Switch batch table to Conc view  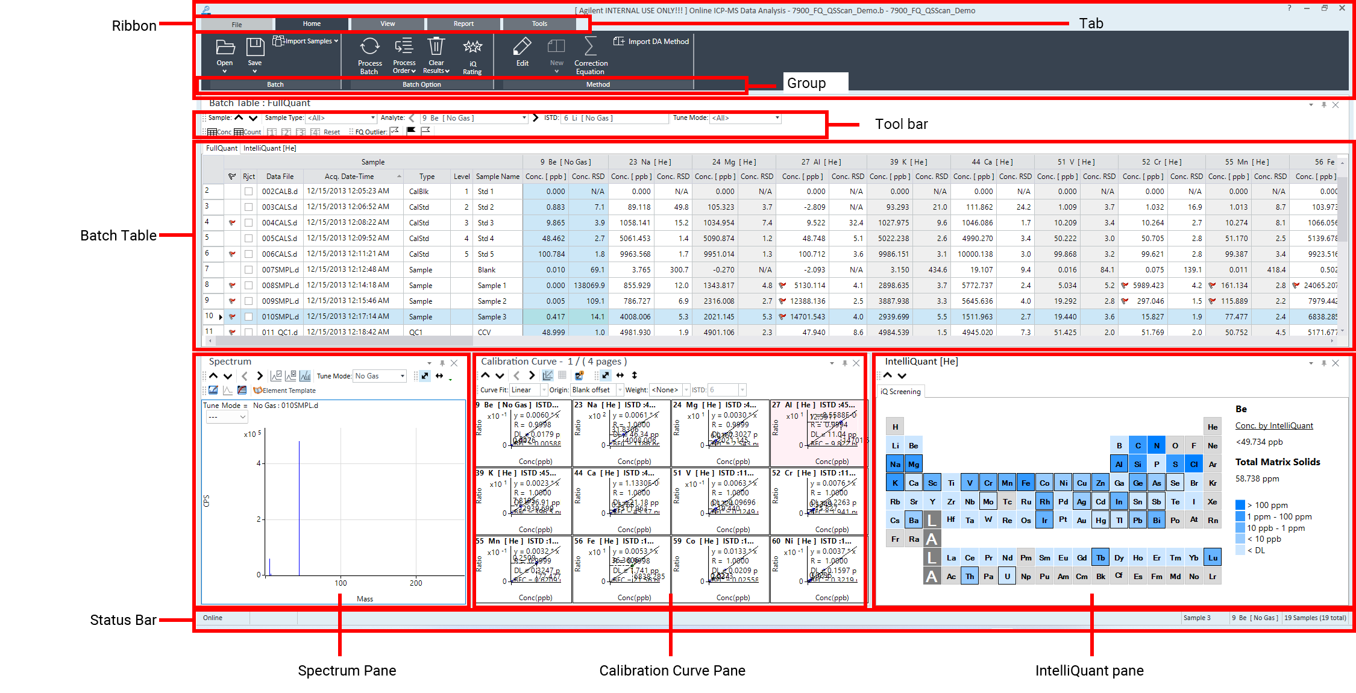tap(219, 132)
